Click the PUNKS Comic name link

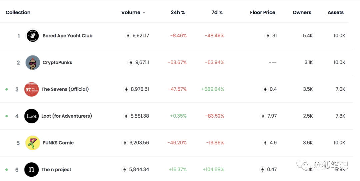(58, 143)
